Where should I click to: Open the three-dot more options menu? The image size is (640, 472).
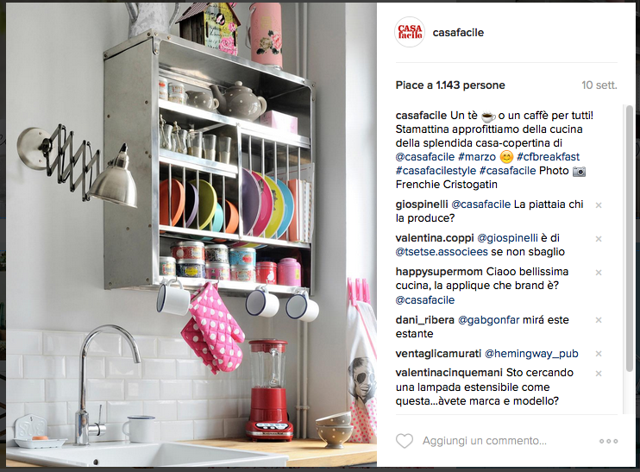(x=608, y=442)
